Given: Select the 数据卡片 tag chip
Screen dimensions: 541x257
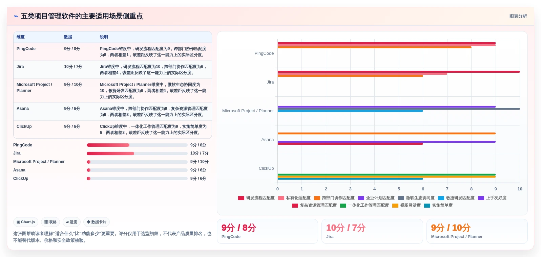Looking at the screenshot, I should click(x=97, y=222).
